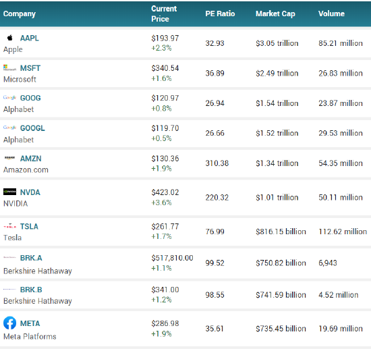The height and width of the screenshot is (351, 371).
Task: Select the Apple company name
Action: [13, 49]
